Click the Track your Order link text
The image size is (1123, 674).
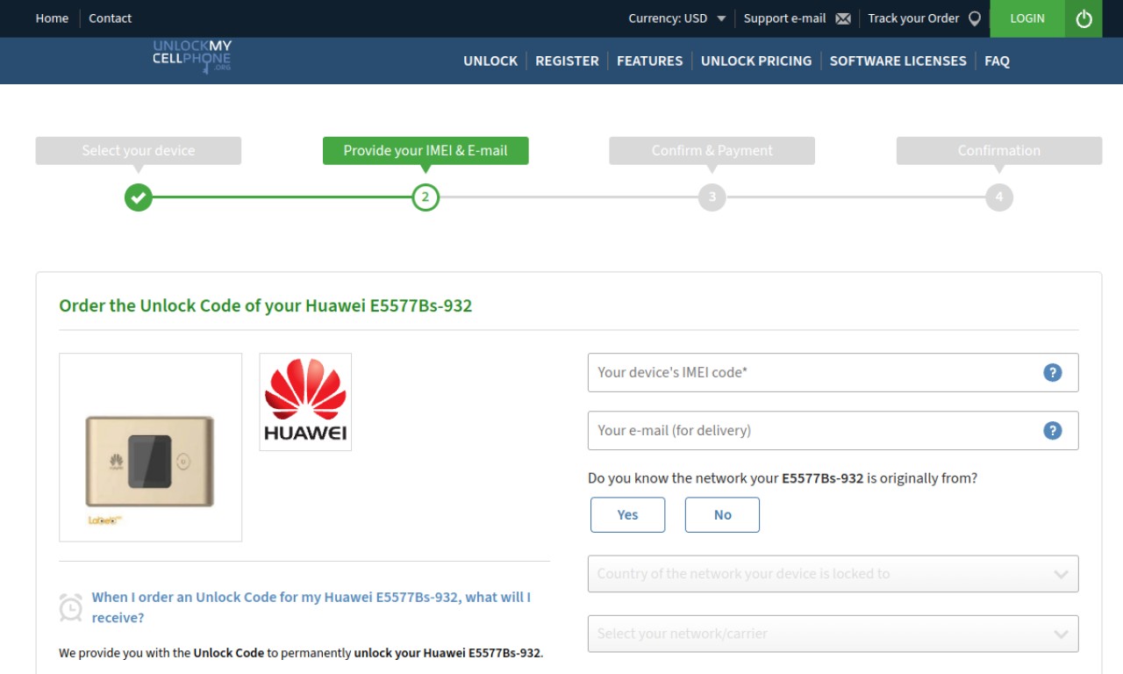(913, 18)
